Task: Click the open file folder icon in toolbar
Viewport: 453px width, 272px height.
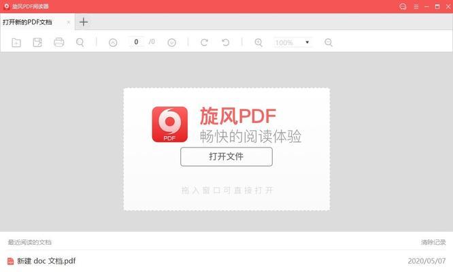Action: pos(16,42)
